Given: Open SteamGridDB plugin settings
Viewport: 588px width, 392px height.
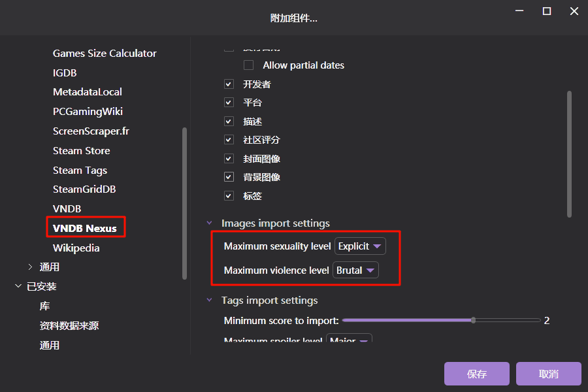Looking at the screenshot, I should point(84,189).
